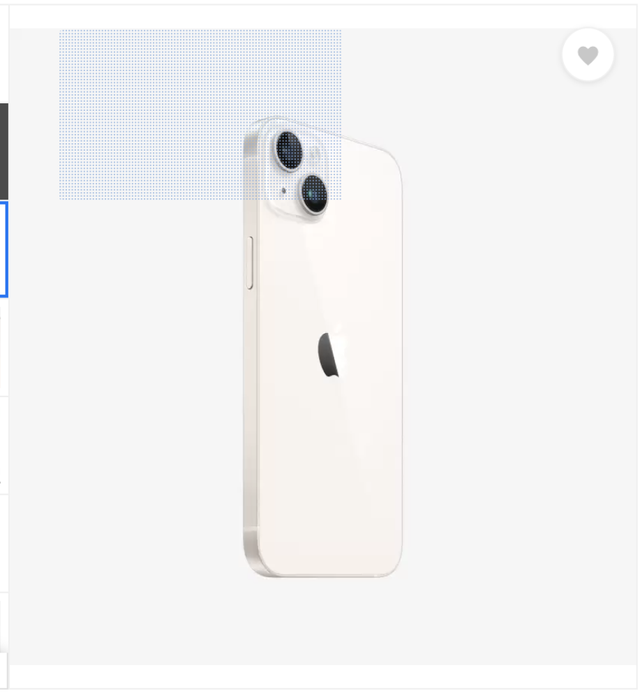Select the dark gray thumbnail in the strip
The width and height of the screenshot is (640, 698).
4,151
